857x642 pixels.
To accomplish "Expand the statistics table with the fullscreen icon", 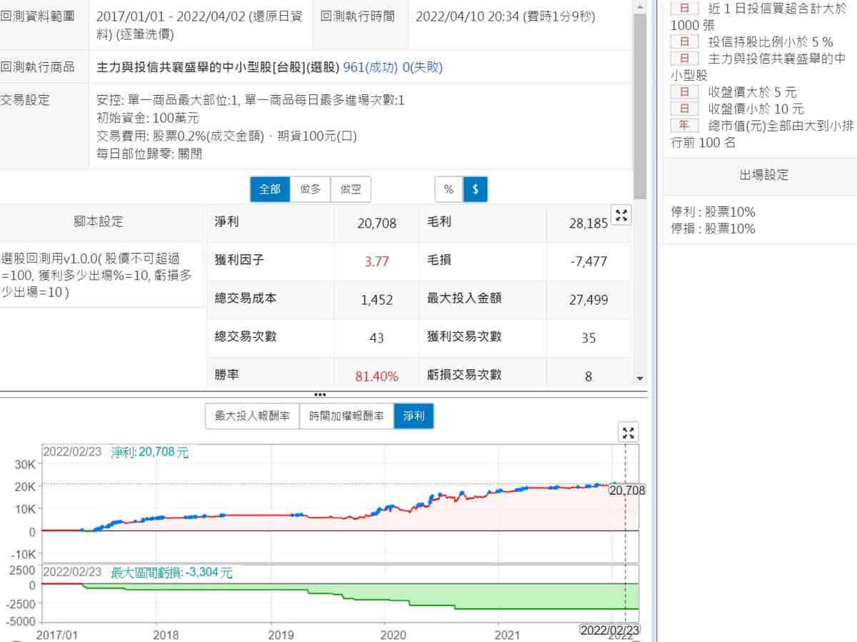I will [x=621, y=216].
